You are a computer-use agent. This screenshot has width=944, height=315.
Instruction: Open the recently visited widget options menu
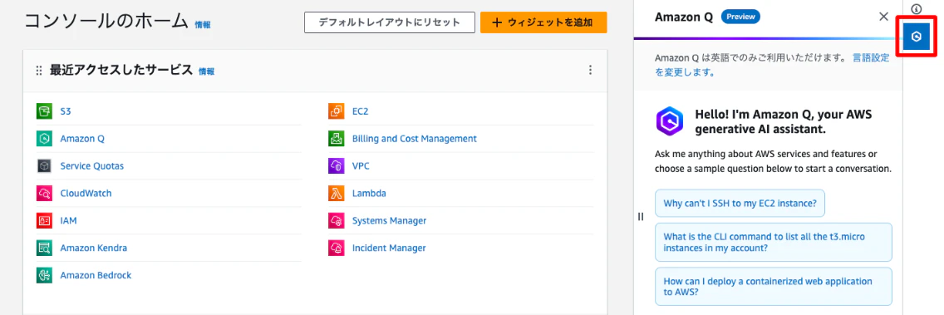click(x=591, y=71)
